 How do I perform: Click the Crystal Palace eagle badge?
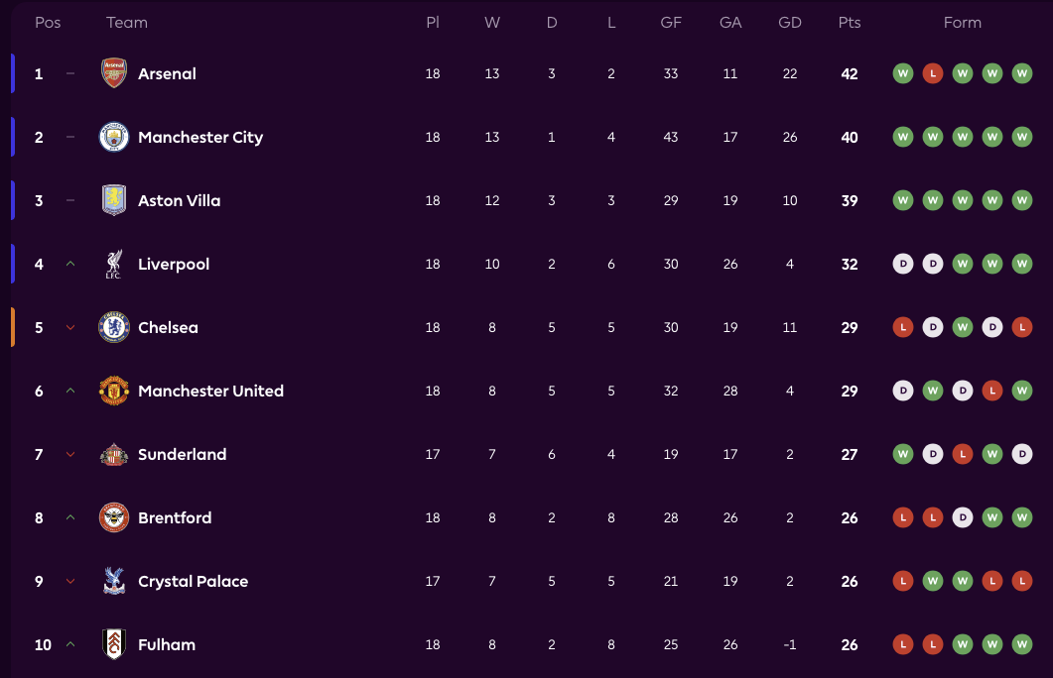pos(114,581)
